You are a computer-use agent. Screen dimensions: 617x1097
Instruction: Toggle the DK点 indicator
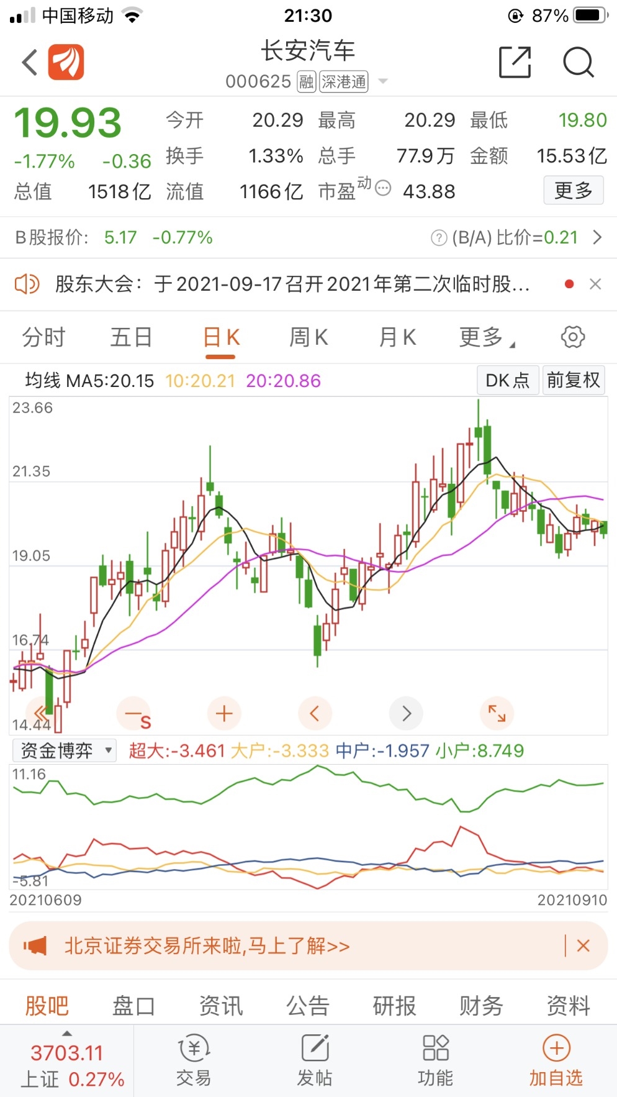508,380
